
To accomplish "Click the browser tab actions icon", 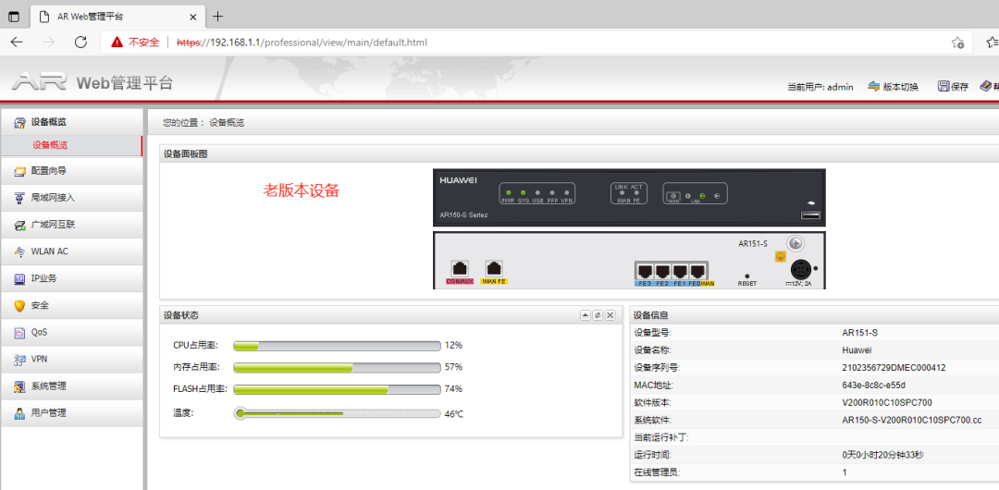I will [x=13, y=17].
